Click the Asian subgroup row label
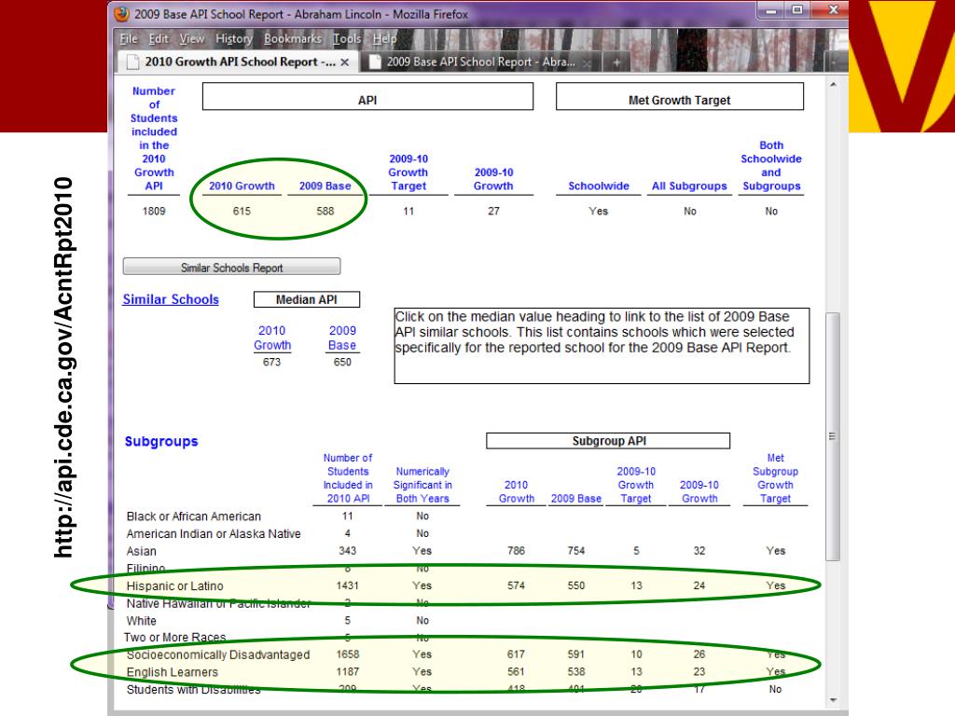This screenshot has width=955, height=716. pyautogui.click(x=142, y=552)
